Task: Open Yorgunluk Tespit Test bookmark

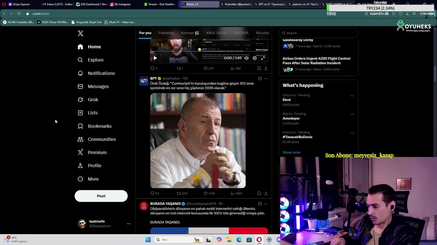Action: (87, 22)
